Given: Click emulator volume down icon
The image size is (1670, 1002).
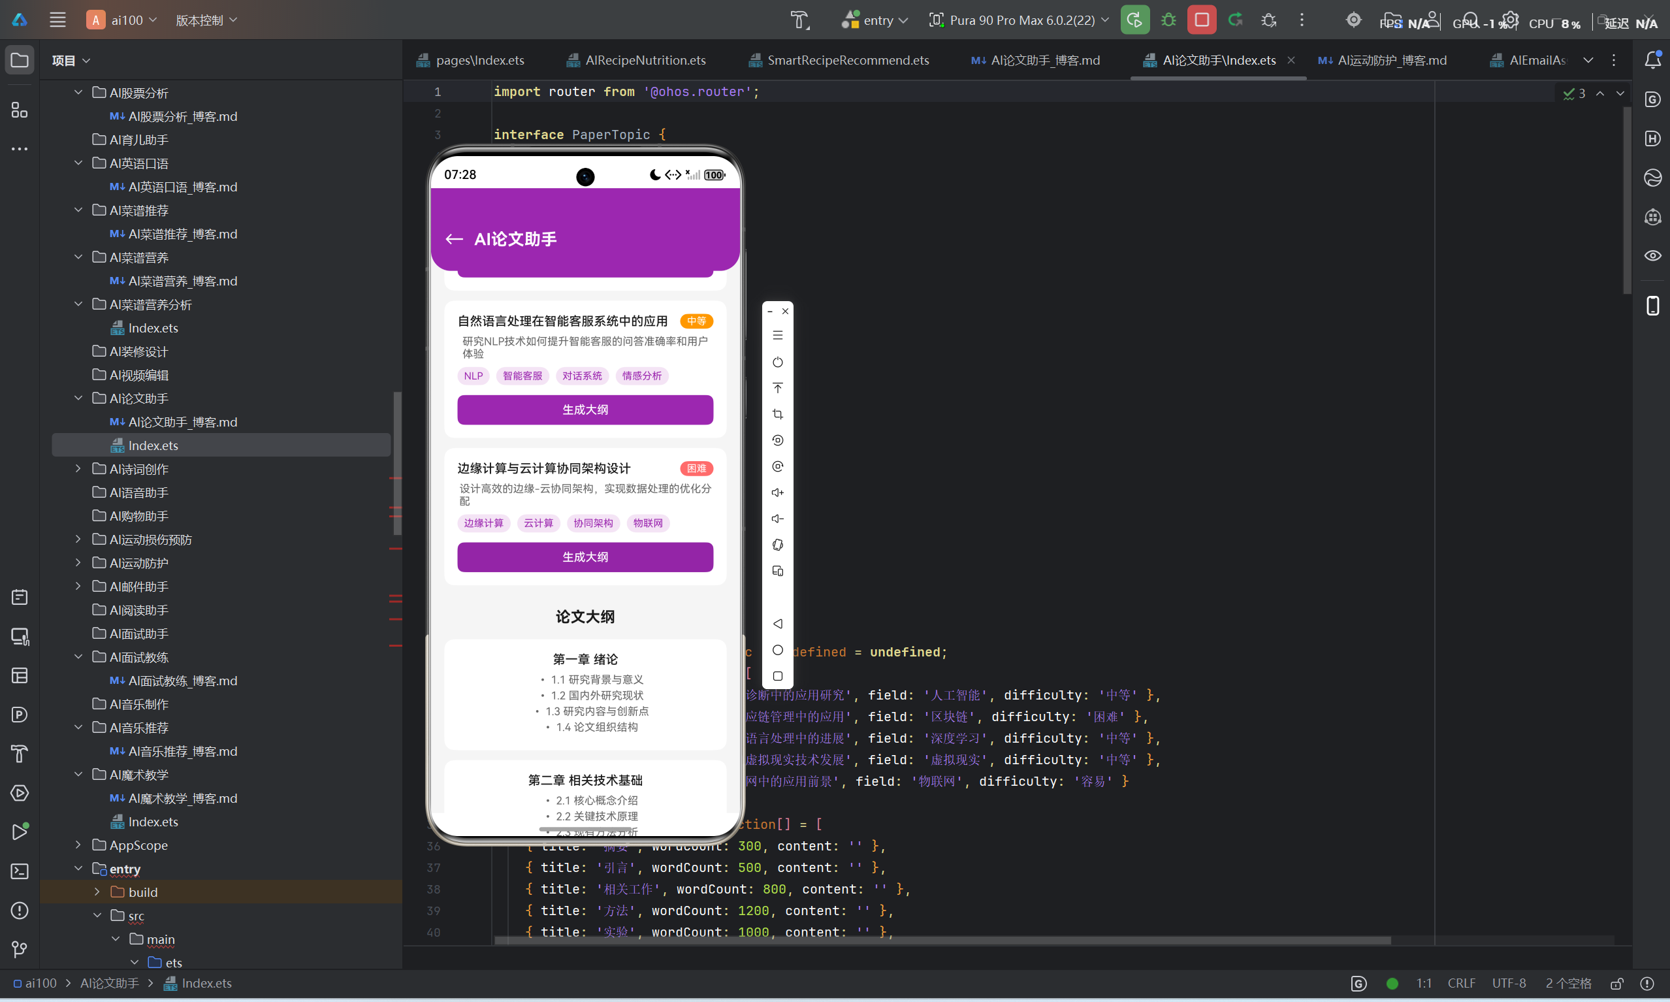Looking at the screenshot, I should pos(778,519).
